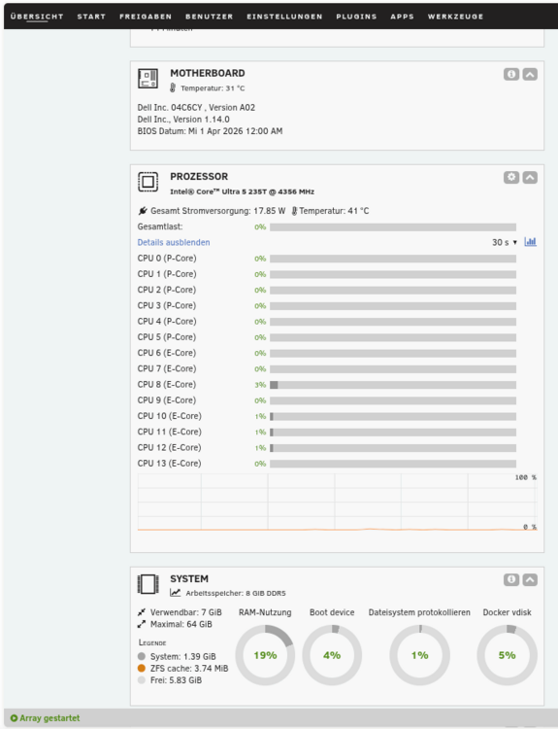
Task: Click 'Arbeitsspeicher: 8 GiB DDR5' text
Action: (236, 593)
